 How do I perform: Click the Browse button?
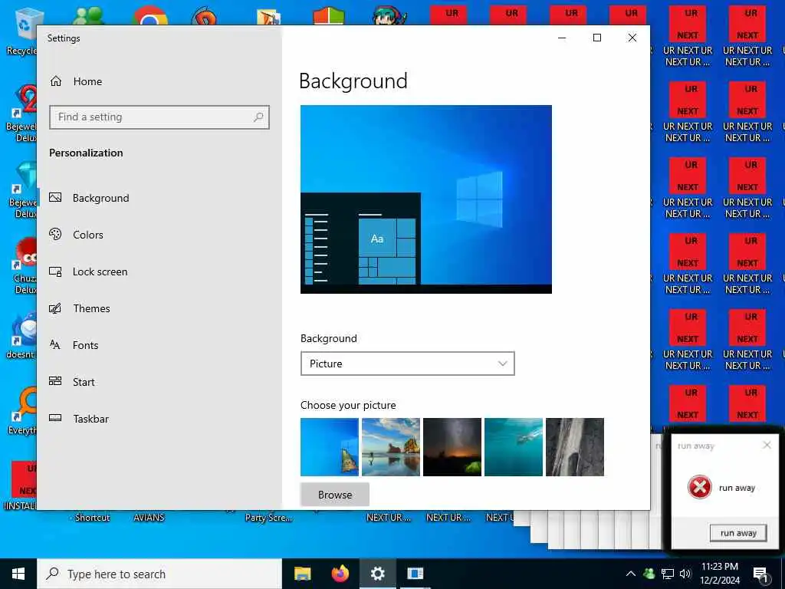335,495
